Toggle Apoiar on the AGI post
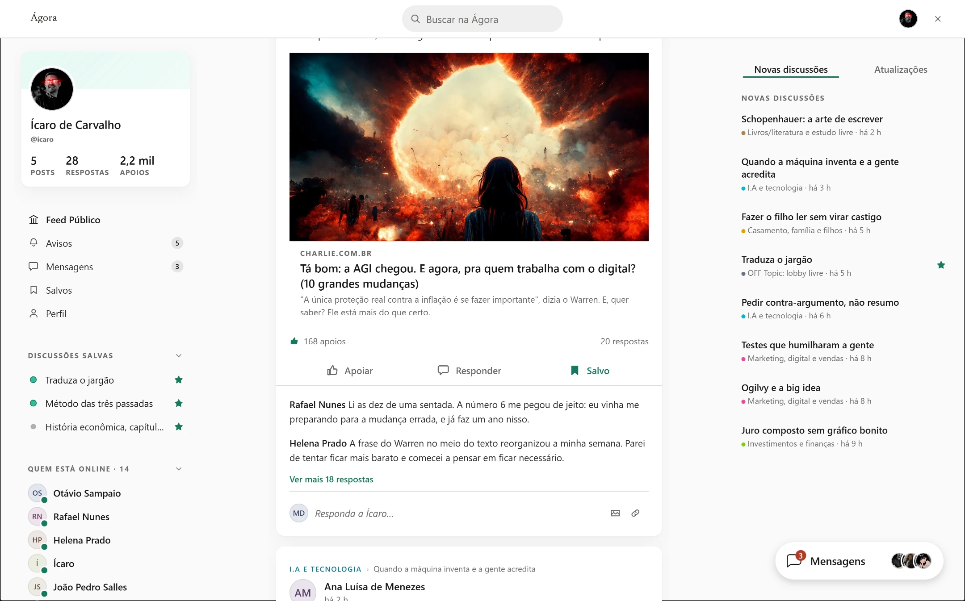Image resolution: width=965 pixels, height=601 pixels. tap(350, 371)
